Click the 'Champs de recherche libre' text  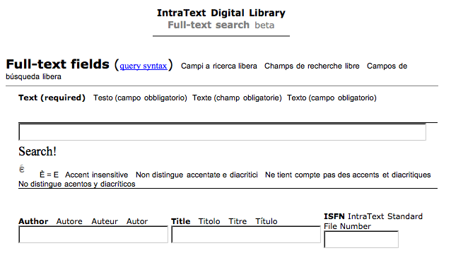(312, 66)
